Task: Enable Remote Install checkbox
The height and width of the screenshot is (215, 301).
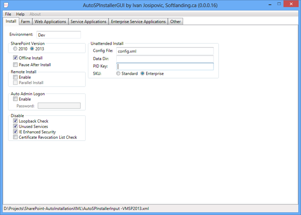Action: [15, 77]
